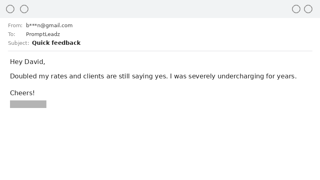Select the sender address b***n@gmail.com
This screenshot has width=320, height=180.
pos(49,26)
